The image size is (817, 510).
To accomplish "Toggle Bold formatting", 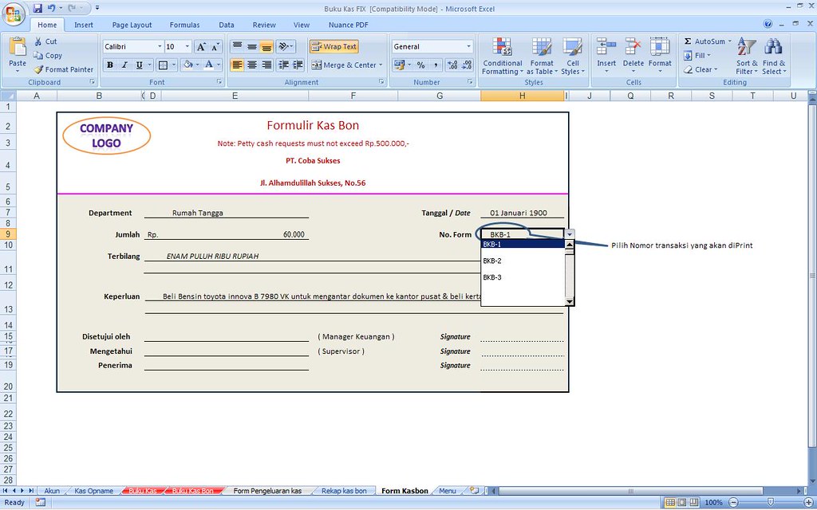I will [x=110, y=65].
